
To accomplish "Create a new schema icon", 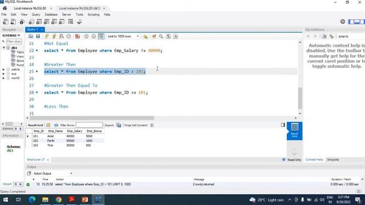I will [x=31, y=22].
